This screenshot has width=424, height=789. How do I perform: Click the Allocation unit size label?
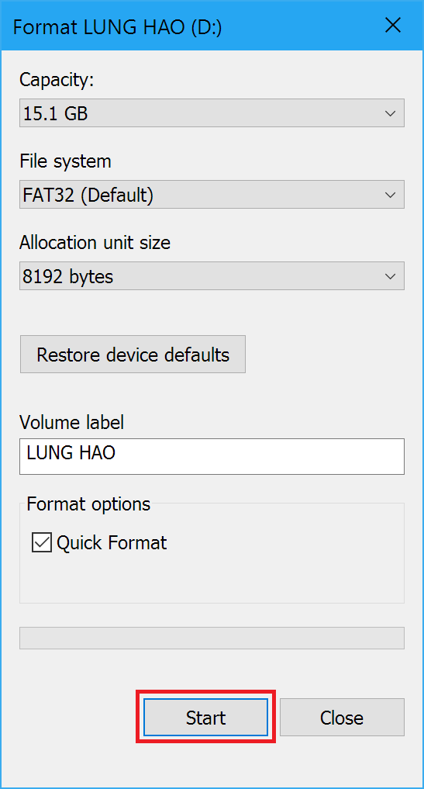point(95,243)
